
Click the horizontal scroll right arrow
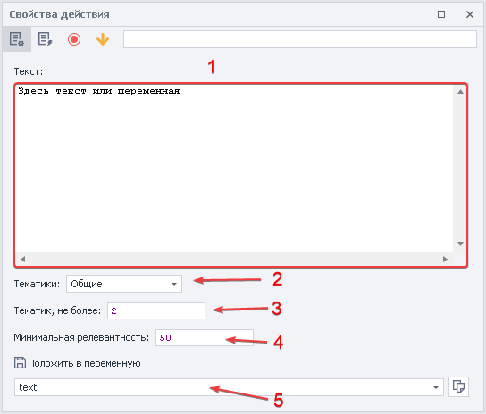click(x=445, y=259)
